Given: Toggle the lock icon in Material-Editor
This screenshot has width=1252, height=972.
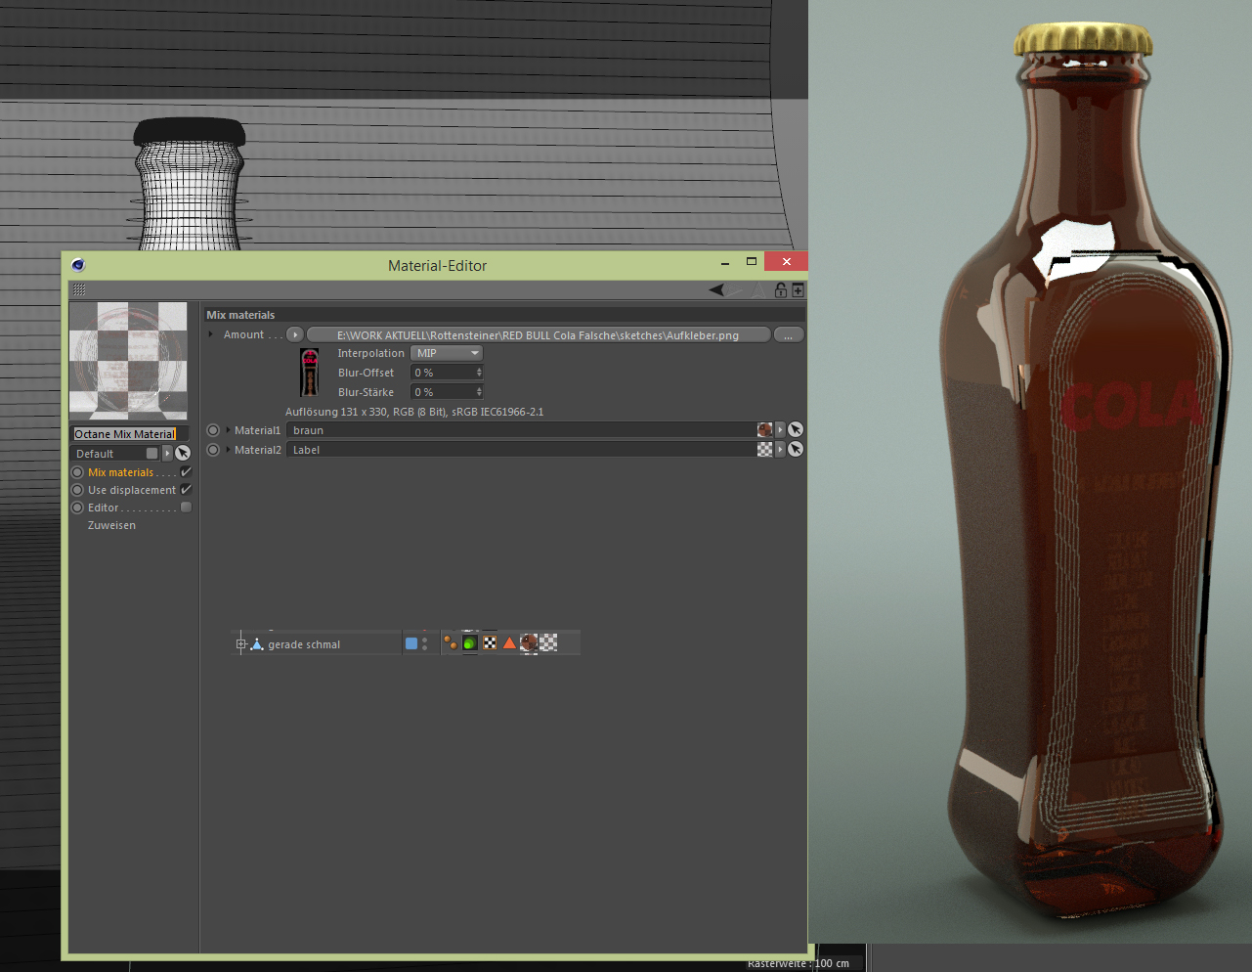Looking at the screenshot, I should click(x=781, y=290).
